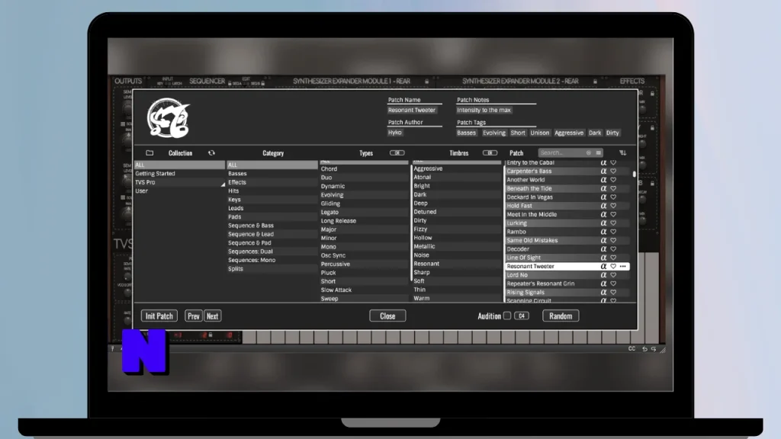Open the OUTPUTS tab behind browser
This screenshot has width=781, height=439.
(128, 81)
